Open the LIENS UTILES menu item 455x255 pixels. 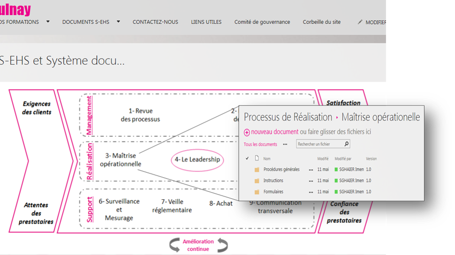pos(206,22)
